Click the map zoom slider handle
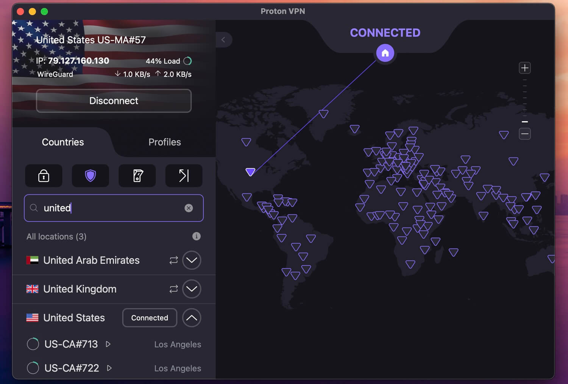Viewport: 568px width, 384px height. (x=525, y=122)
